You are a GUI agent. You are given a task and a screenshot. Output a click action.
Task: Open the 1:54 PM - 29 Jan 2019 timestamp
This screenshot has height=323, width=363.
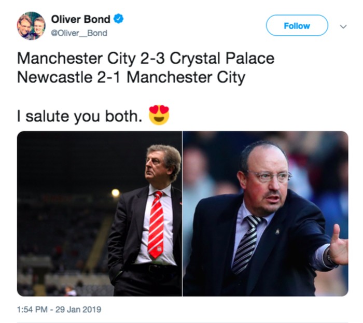[x=59, y=310]
